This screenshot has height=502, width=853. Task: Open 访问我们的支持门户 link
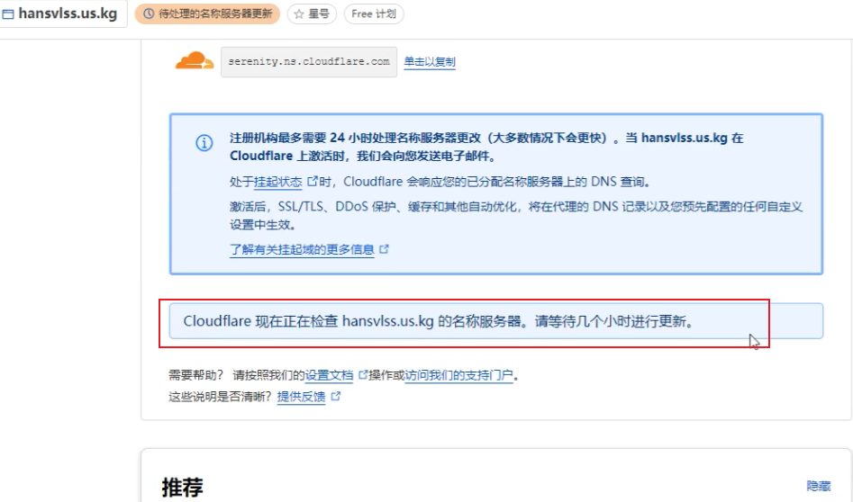[x=458, y=375]
